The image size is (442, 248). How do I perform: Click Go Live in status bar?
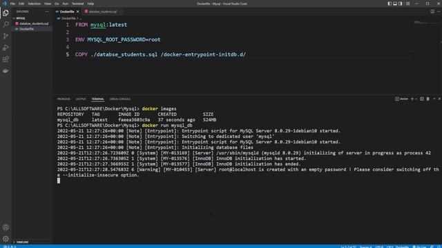[x=419, y=247]
